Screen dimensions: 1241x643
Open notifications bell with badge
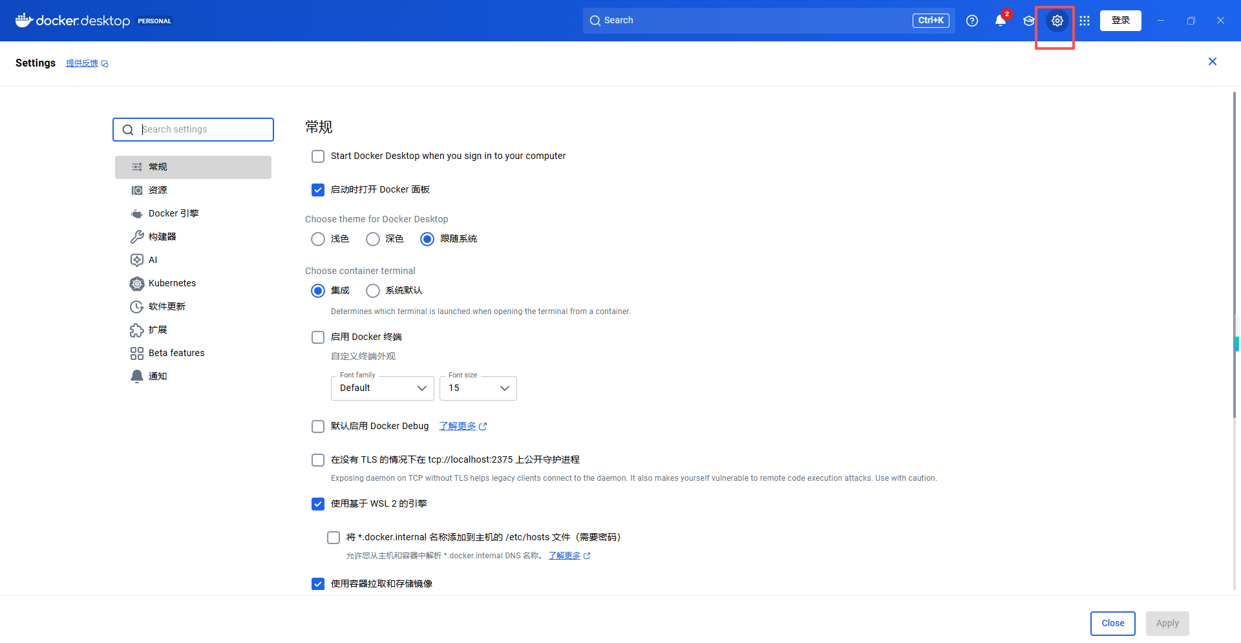point(1001,21)
